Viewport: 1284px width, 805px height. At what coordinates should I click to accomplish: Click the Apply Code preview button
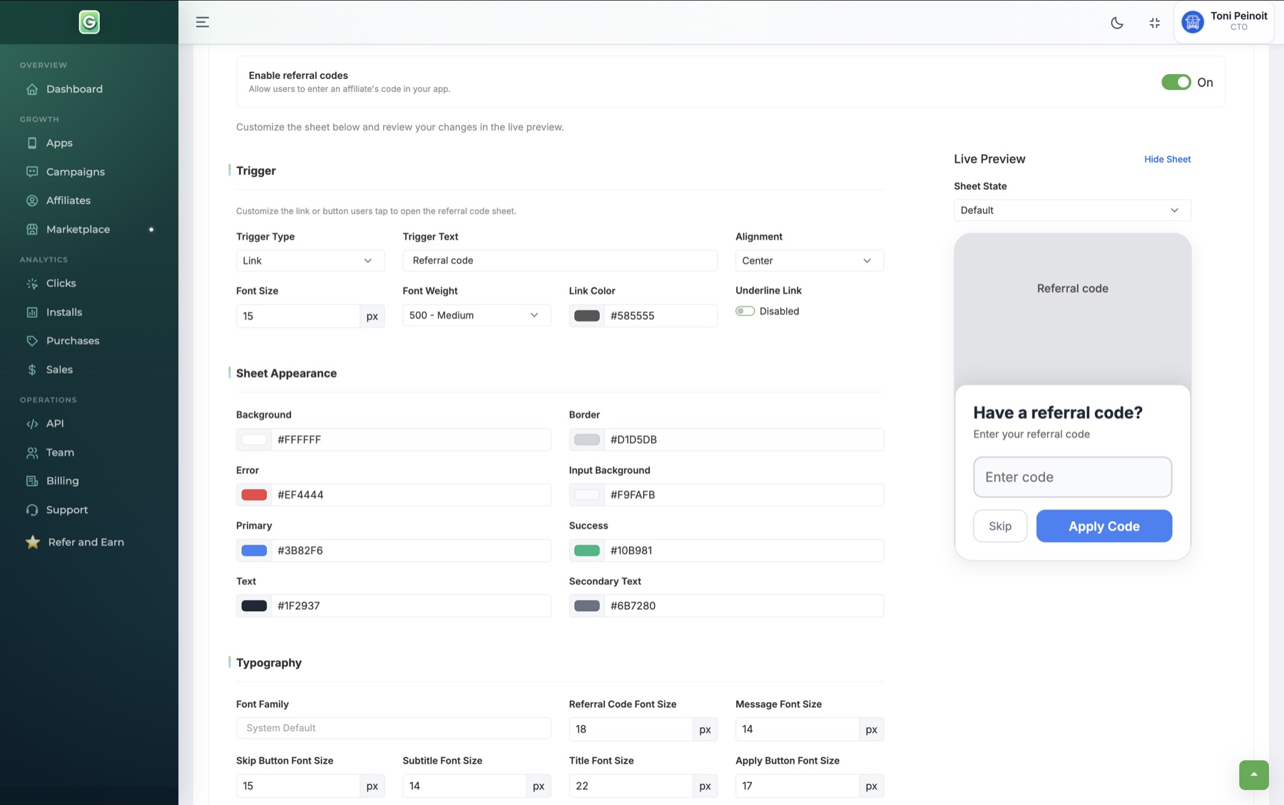pyautogui.click(x=1104, y=526)
